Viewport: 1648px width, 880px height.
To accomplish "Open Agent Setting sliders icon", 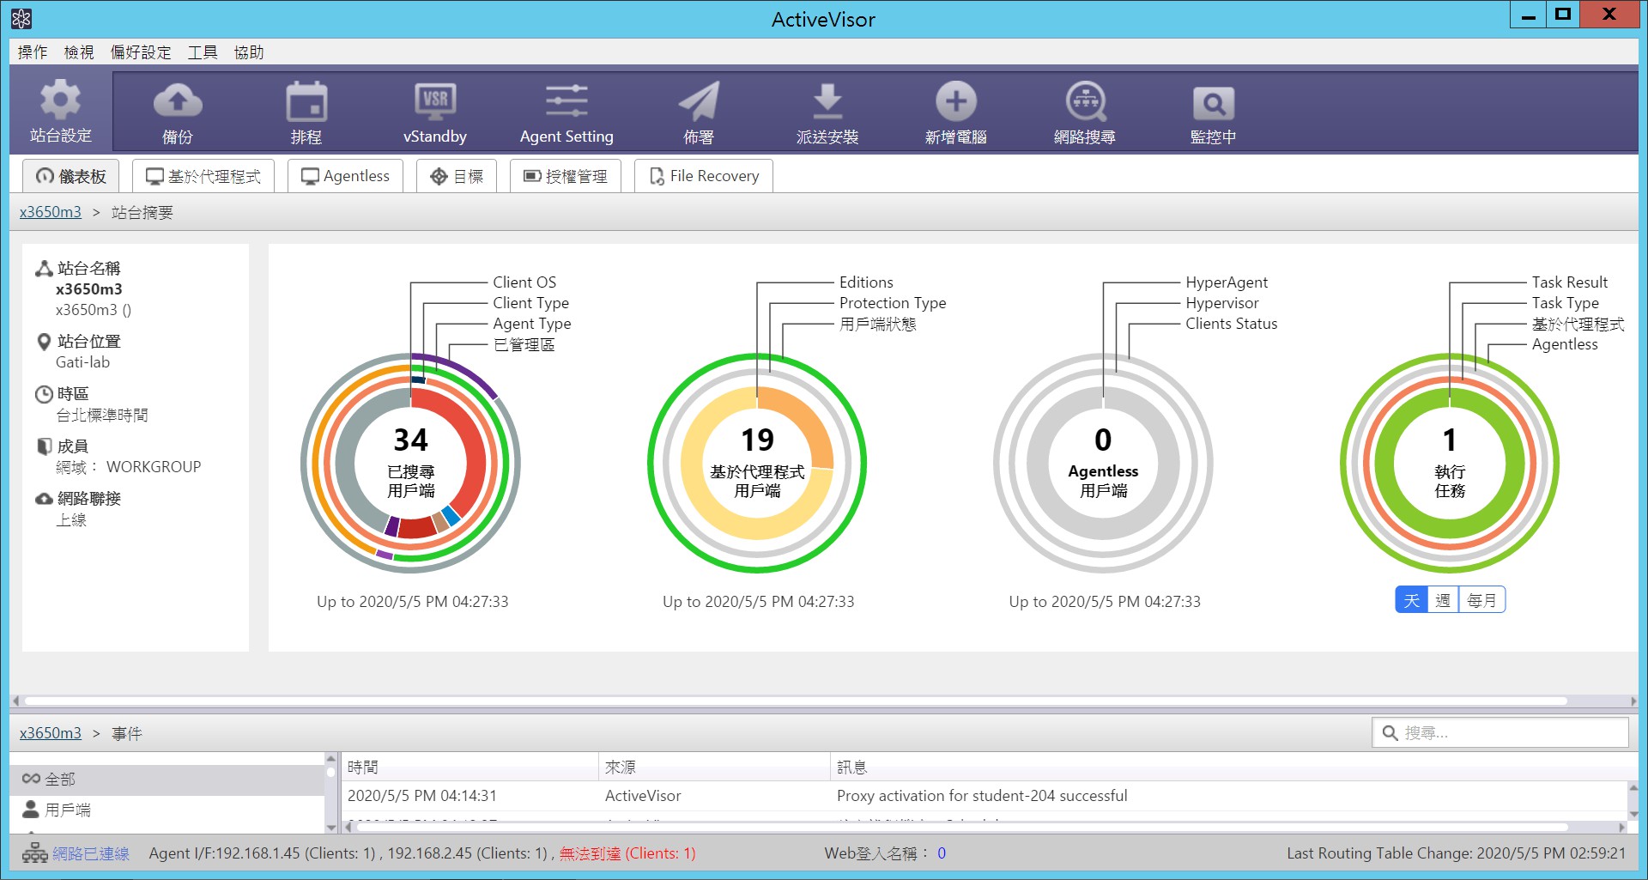I will click(566, 101).
